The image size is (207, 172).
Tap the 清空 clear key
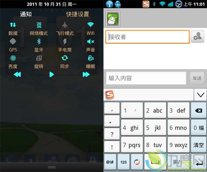199,145
